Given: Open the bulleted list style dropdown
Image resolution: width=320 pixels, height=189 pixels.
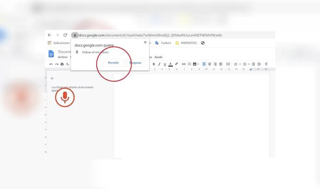Looking at the screenshot, I should 249,64.
